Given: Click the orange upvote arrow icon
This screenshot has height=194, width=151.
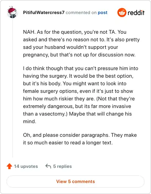Looking at the screenshot, I should 9,166.
